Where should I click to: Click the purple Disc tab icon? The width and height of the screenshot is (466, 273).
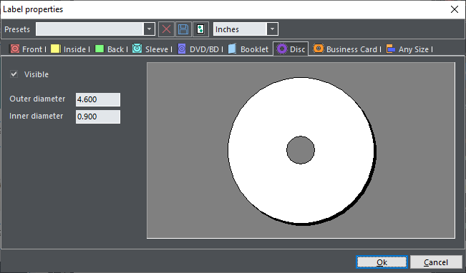pos(282,49)
